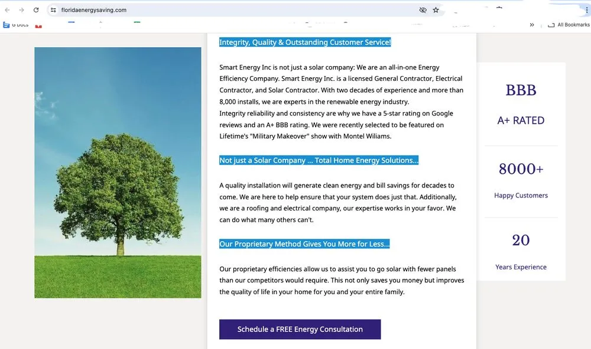Open site settings via the tune icon
Screen dimensions: 591x349
pyautogui.click(x=53, y=10)
